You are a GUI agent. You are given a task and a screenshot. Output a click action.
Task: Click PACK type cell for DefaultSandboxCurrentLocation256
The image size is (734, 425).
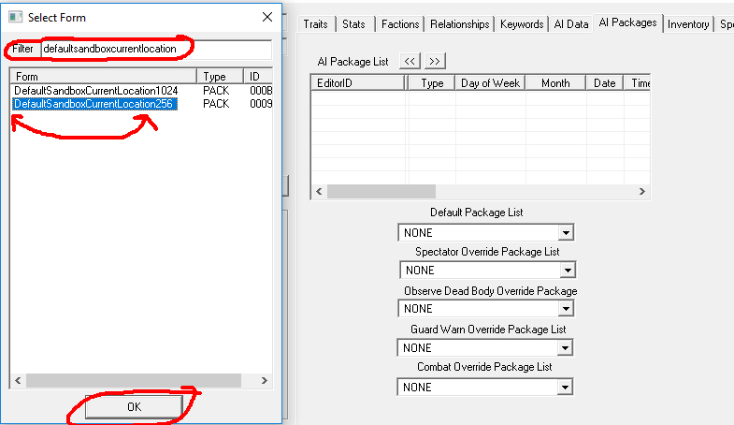coord(216,104)
